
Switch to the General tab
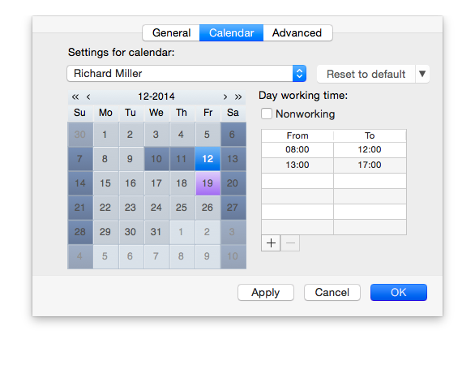171,32
